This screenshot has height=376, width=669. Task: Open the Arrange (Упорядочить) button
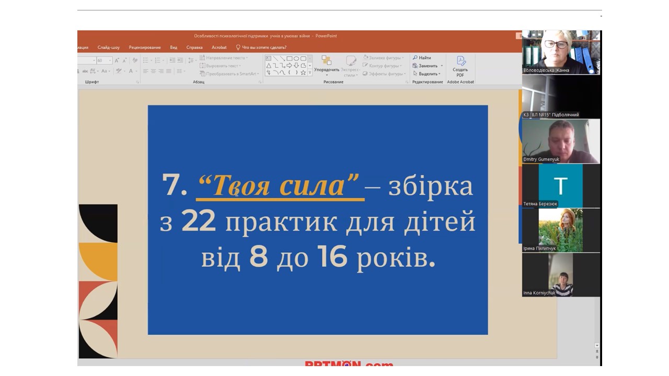327,66
